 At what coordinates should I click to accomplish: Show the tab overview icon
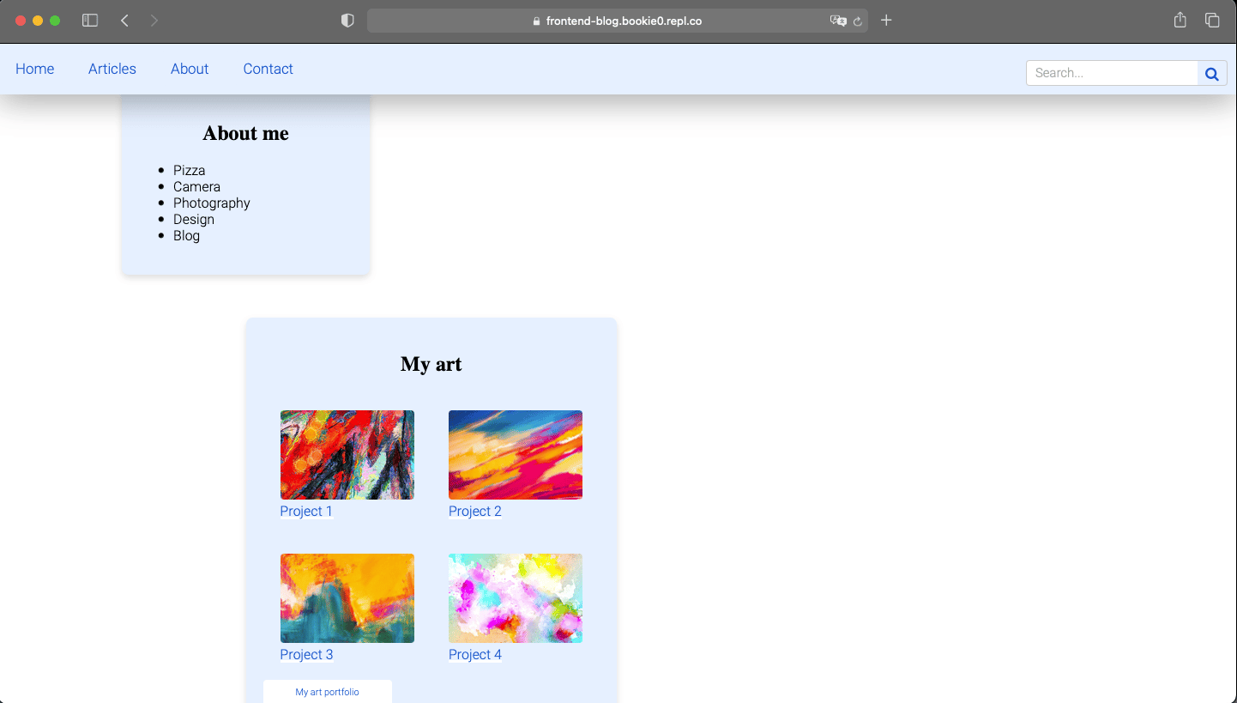coord(1212,21)
